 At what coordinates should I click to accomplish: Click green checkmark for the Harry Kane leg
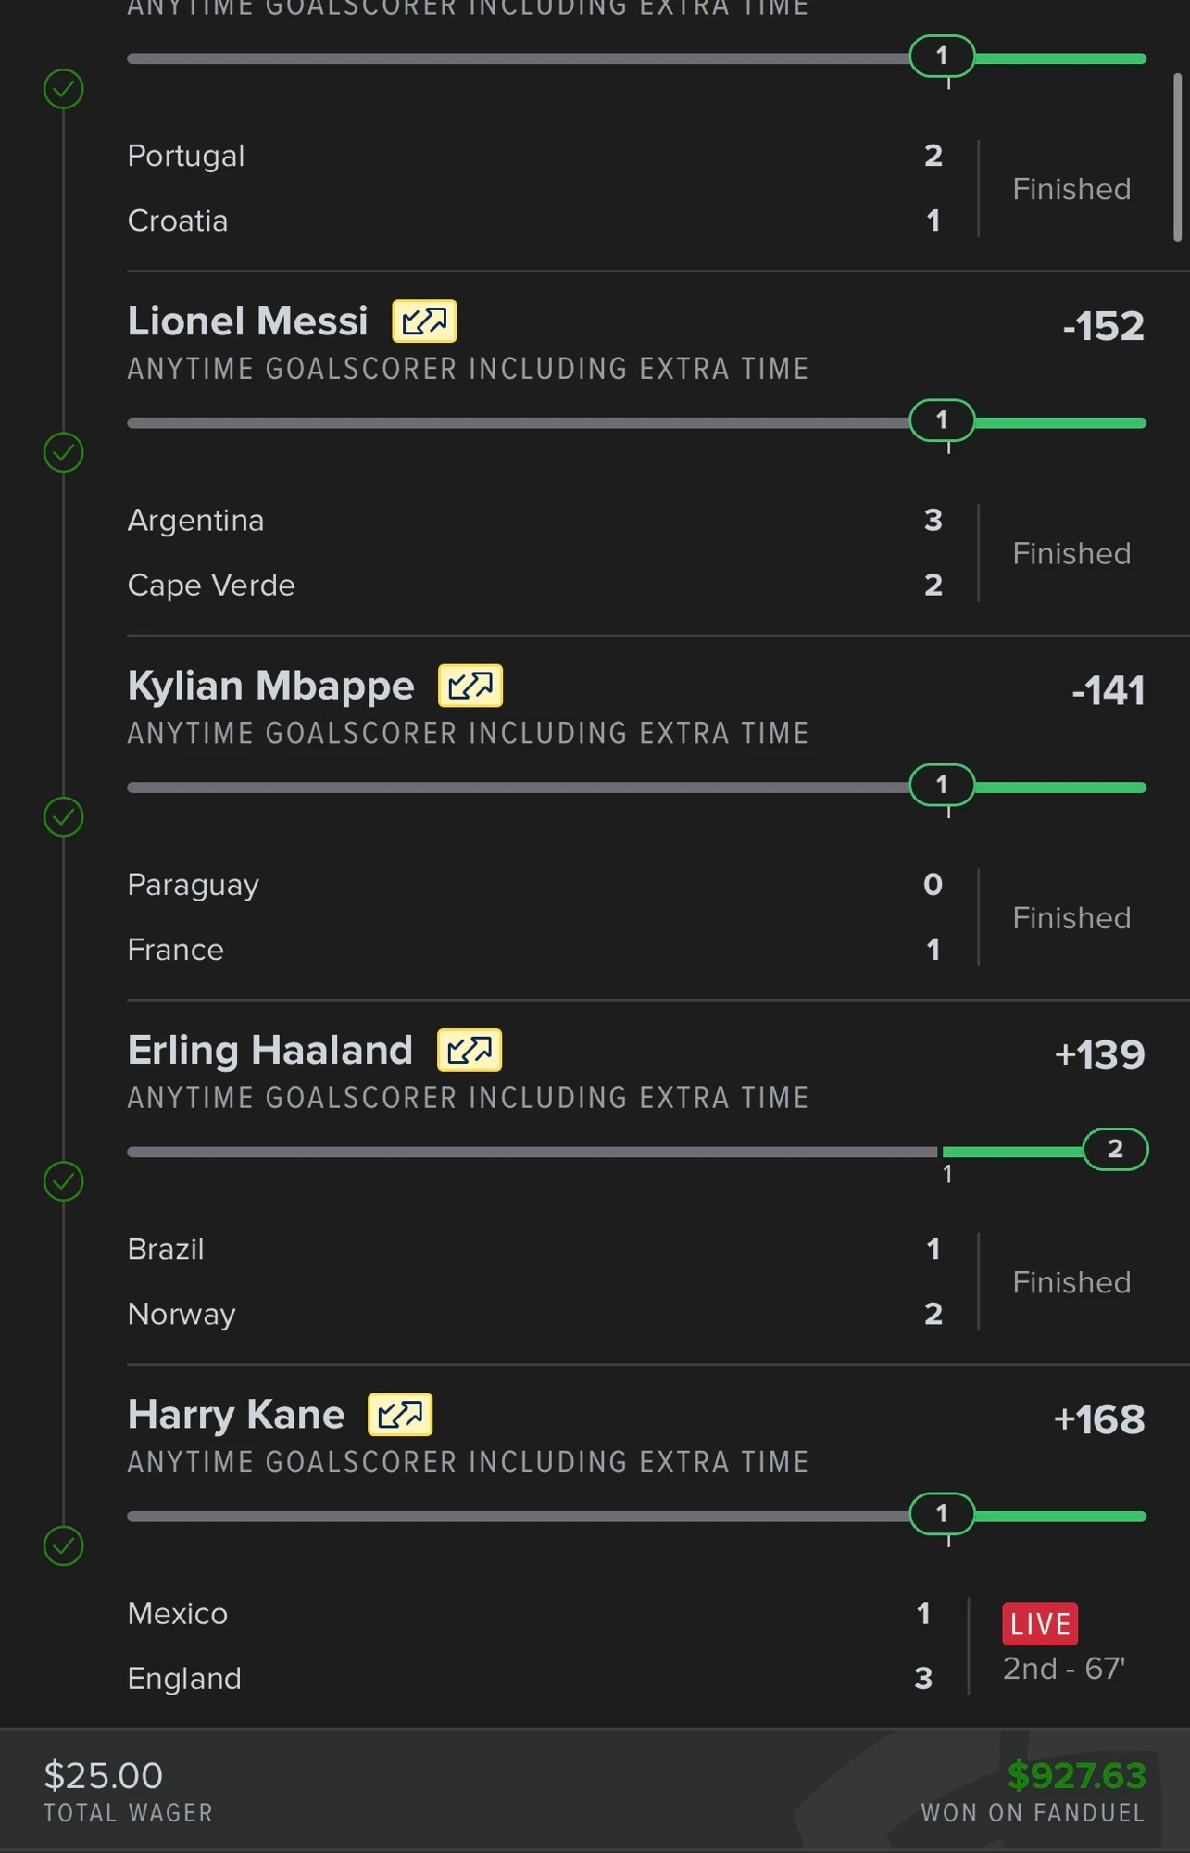click(x=64, y=1545)
